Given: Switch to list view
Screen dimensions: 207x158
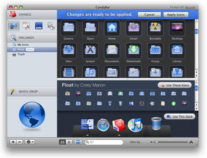Looking at the screenshot, I should coord(69,142).
